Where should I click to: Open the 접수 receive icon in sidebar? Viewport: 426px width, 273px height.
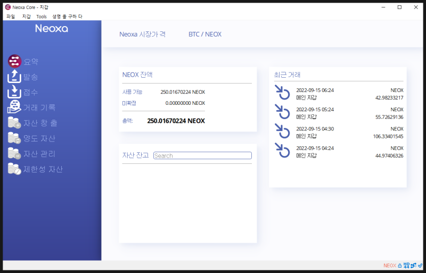pyautogui.click(x=14, y=92)
